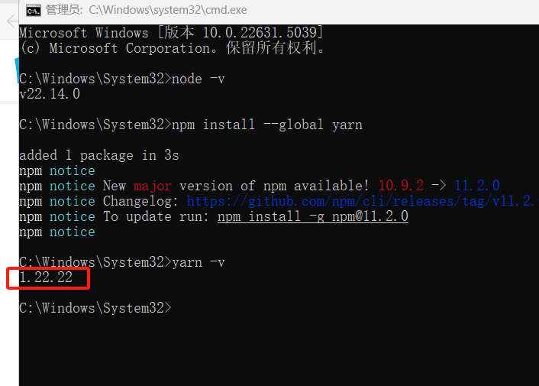The width and height of the screenshot is (539, 386).
Task: Click 'added 1 package in 3s' line
Action: [99, 155]
